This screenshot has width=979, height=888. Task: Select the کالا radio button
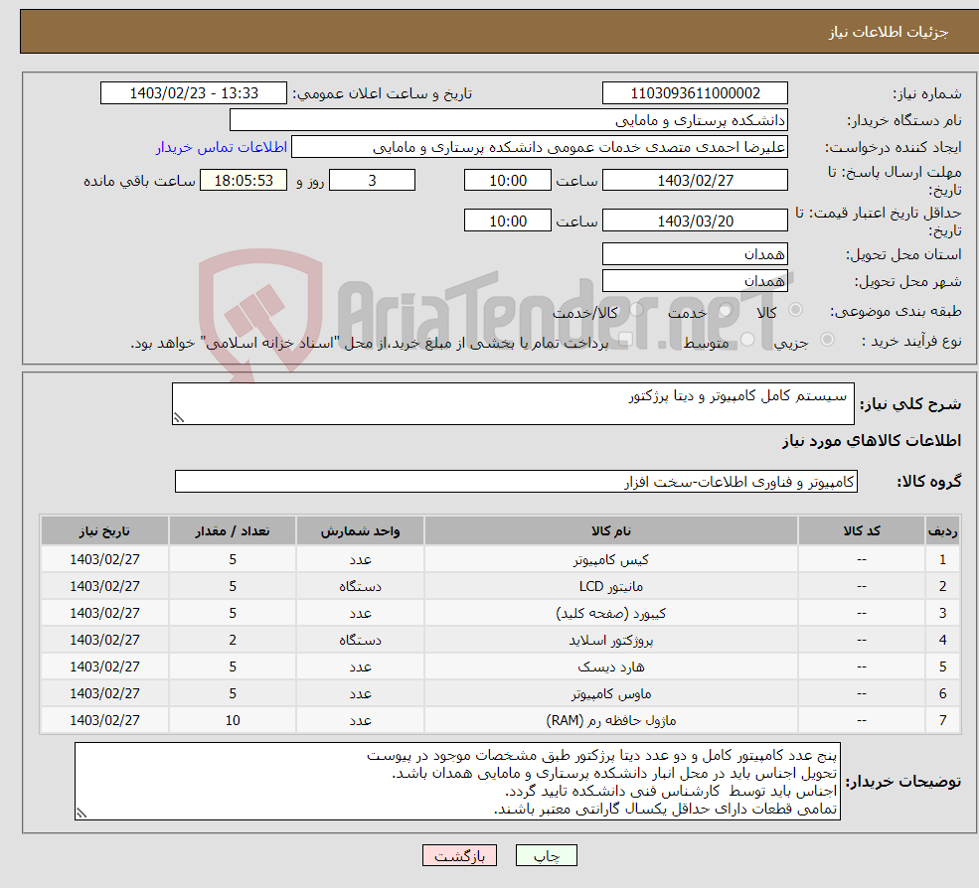coord(795,310)
